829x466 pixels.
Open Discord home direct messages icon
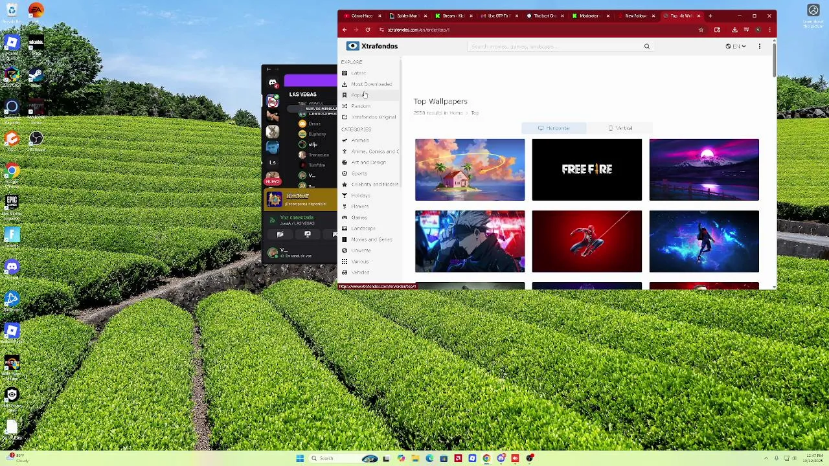pos(273,83)
